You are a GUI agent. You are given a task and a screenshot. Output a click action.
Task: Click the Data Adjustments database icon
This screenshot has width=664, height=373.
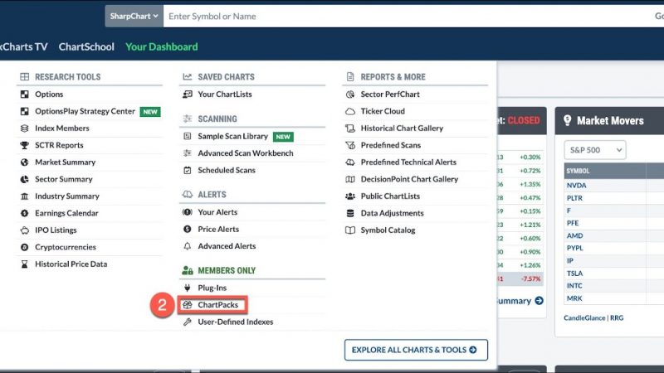(x=350, y=213)
